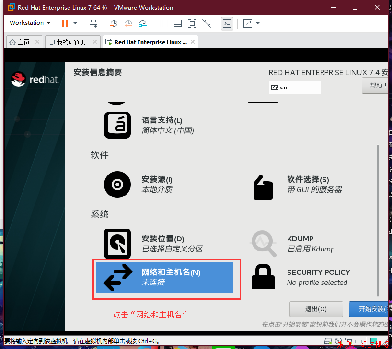Screen dimensions: 392x349
Task: Expand the stretch display options arrow
Action: point(258,23)
